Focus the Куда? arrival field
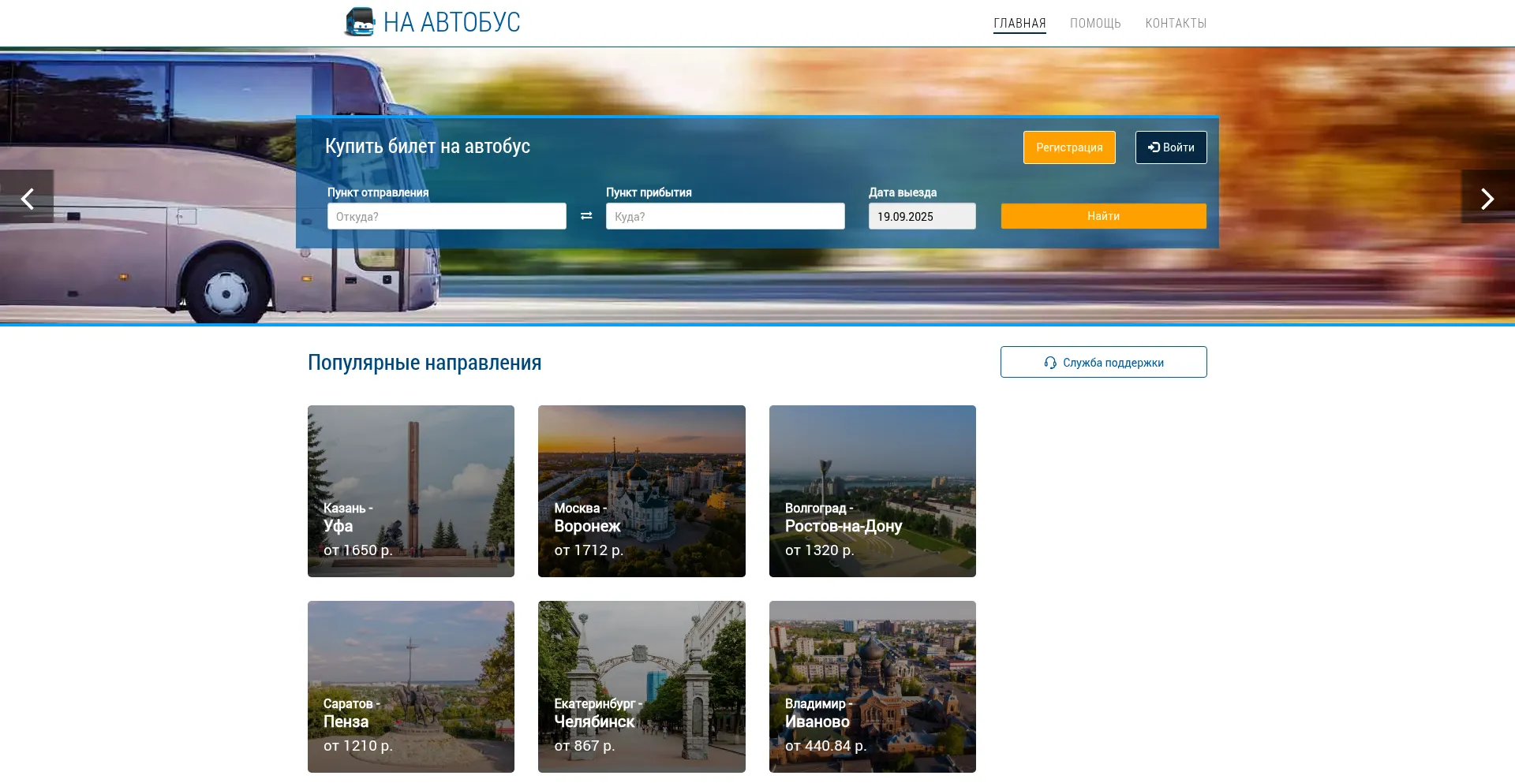1515x783 pixels. tap(725, 216)
